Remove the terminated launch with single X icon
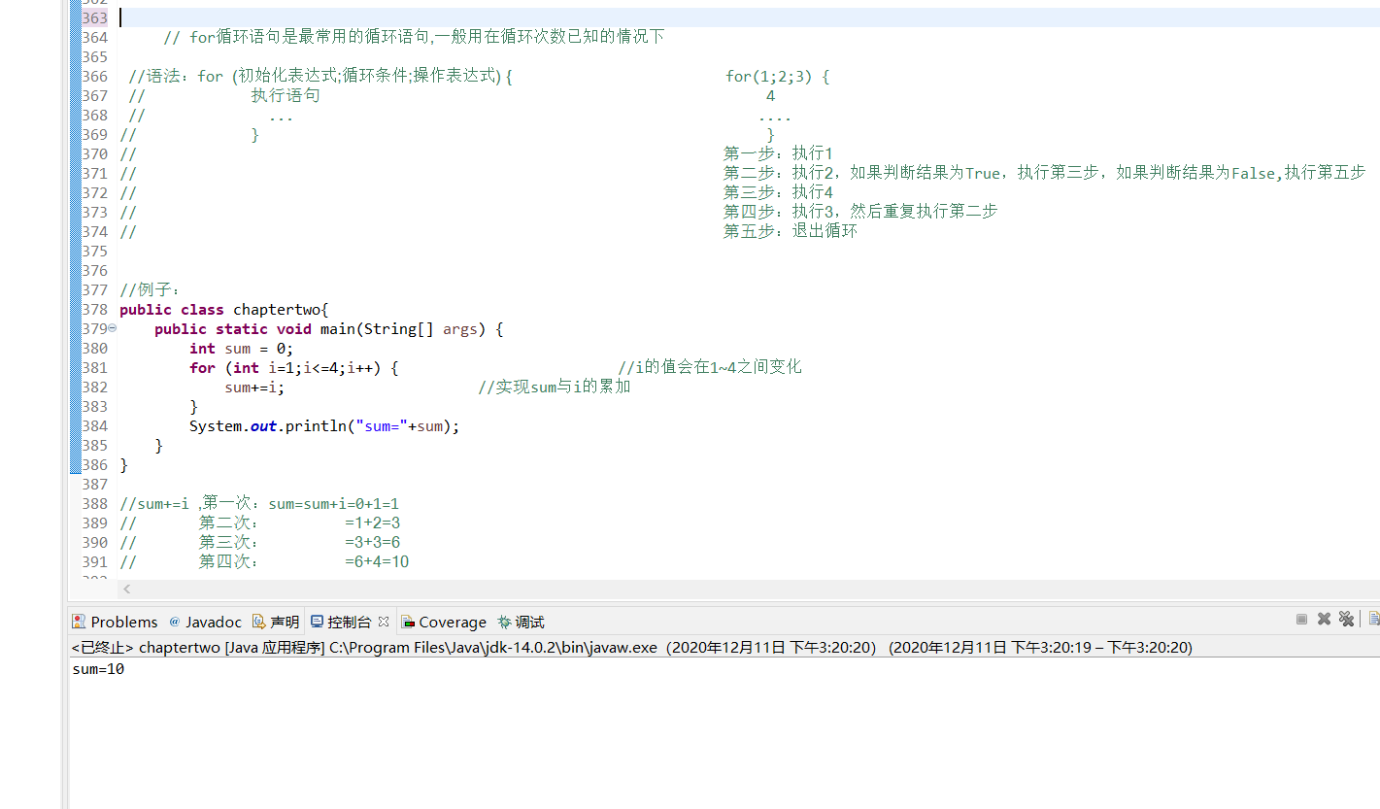 pos(1324,619)
